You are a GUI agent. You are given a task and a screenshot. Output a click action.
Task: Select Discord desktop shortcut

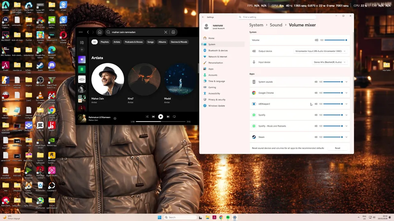point(52,67)
